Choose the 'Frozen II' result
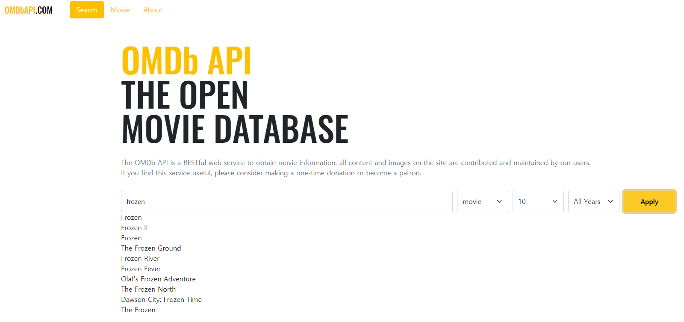 pyautogui.click(x=134, y=227)
